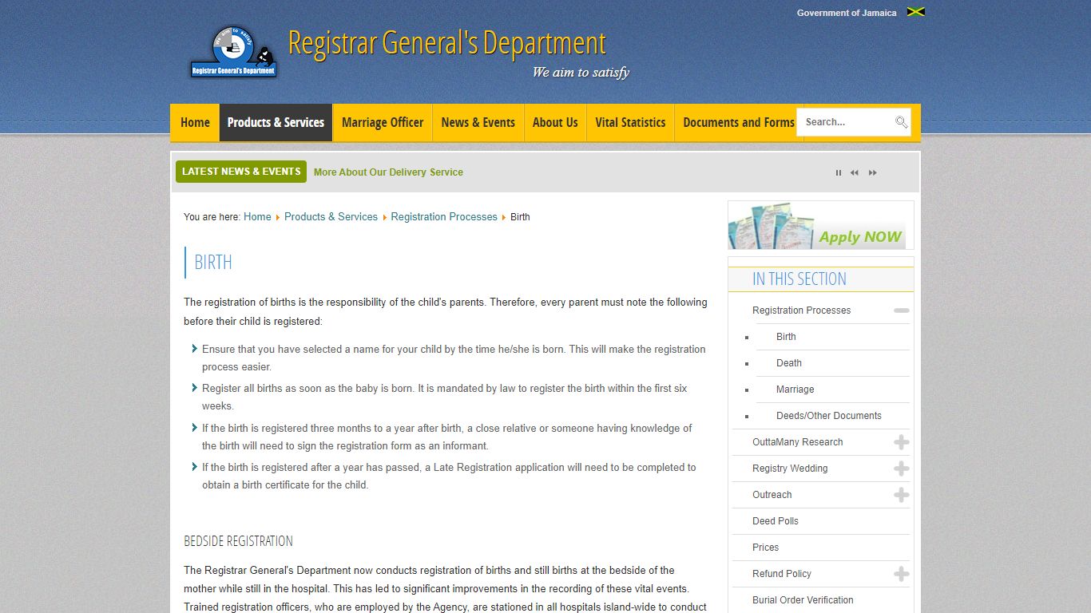Select Birth in the sidebar
Image resolution: width=1091 pixels, height=613 pixels.
tap(786, 337)
